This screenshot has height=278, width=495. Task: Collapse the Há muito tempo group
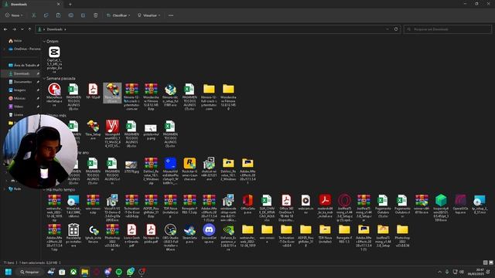pos(44,190)
